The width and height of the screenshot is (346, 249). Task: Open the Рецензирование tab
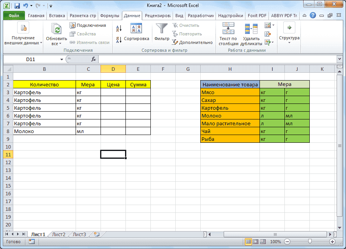coord(157,16)
